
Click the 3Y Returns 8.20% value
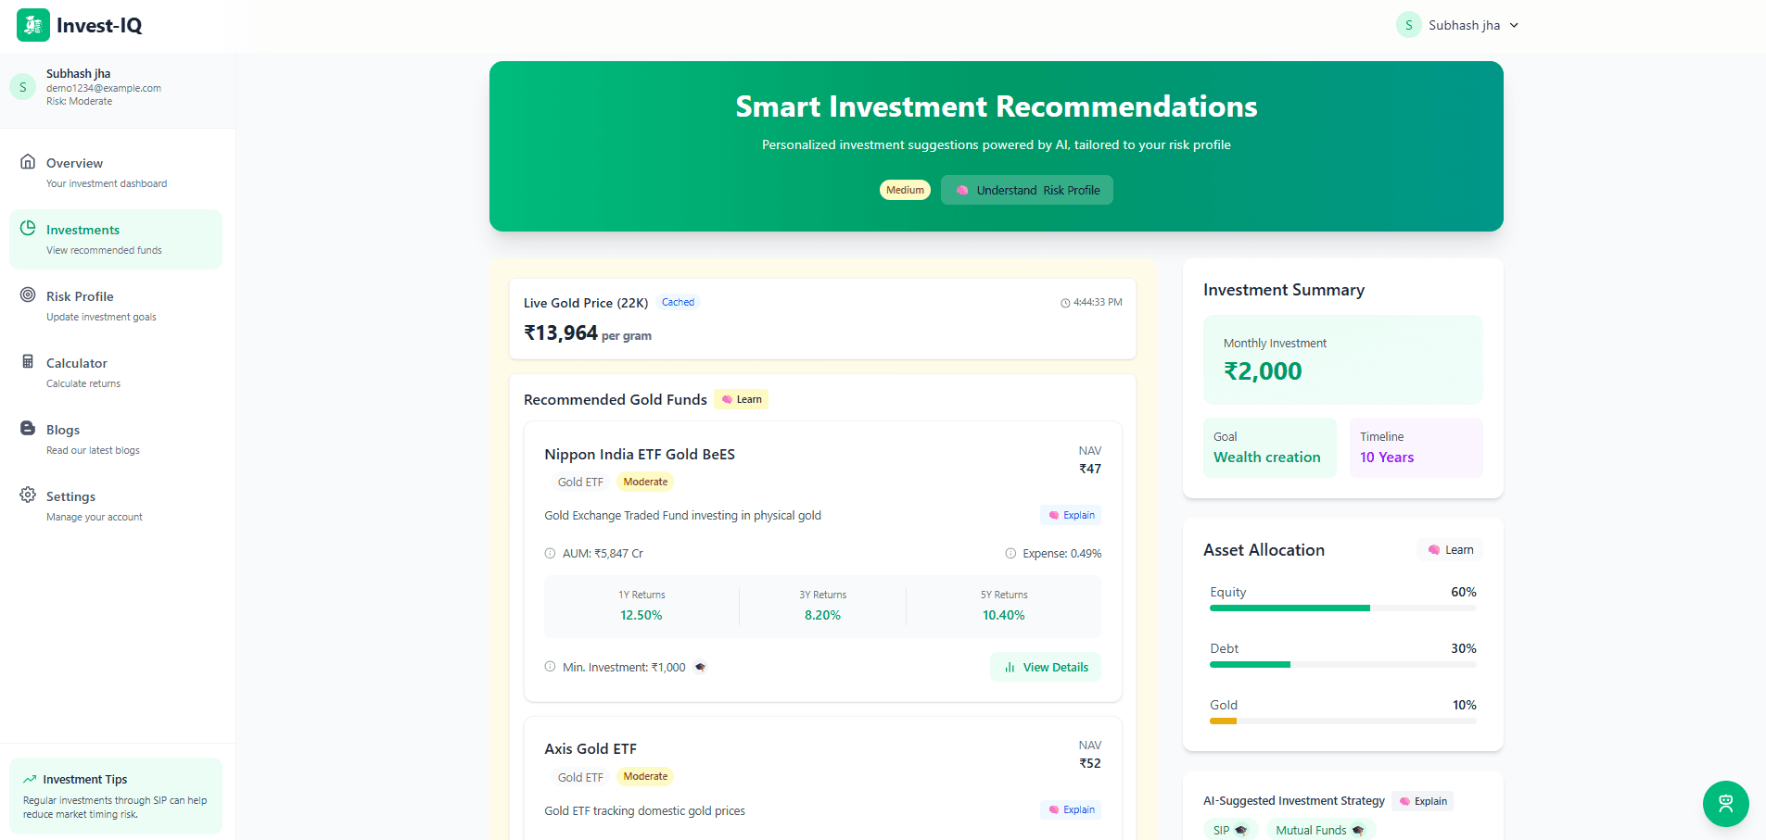pyautogui.click(x=822, y=615)
